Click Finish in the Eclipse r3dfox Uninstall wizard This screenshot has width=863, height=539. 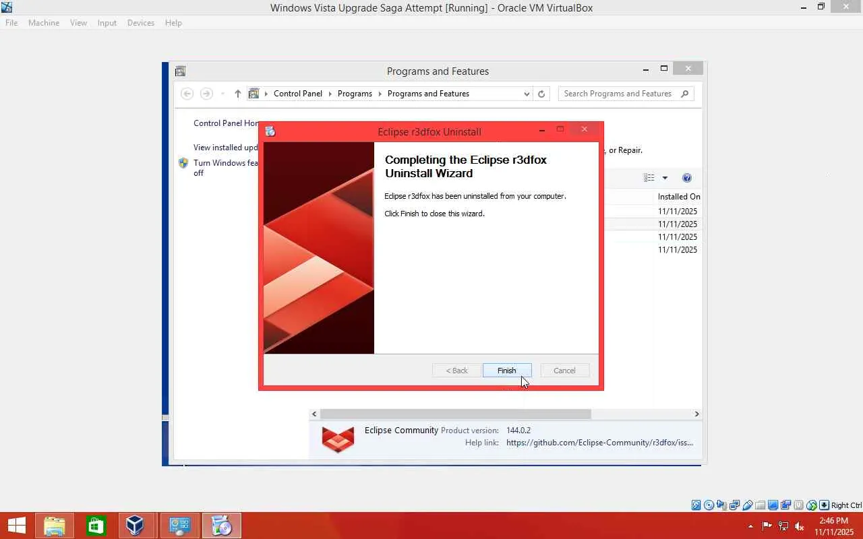coord(507,371)
